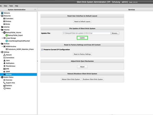Image resolution: width=153 pixels, height=115 pixels.
Task: Select Connections label under Settings
Action: (x=10, y=58)
